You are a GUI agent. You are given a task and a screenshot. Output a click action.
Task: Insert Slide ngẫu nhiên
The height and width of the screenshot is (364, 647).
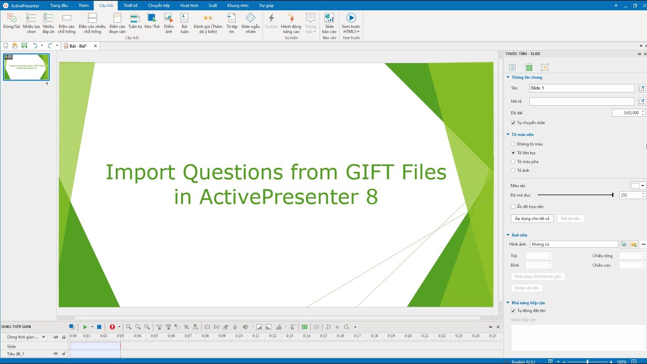tap(251, 23)
